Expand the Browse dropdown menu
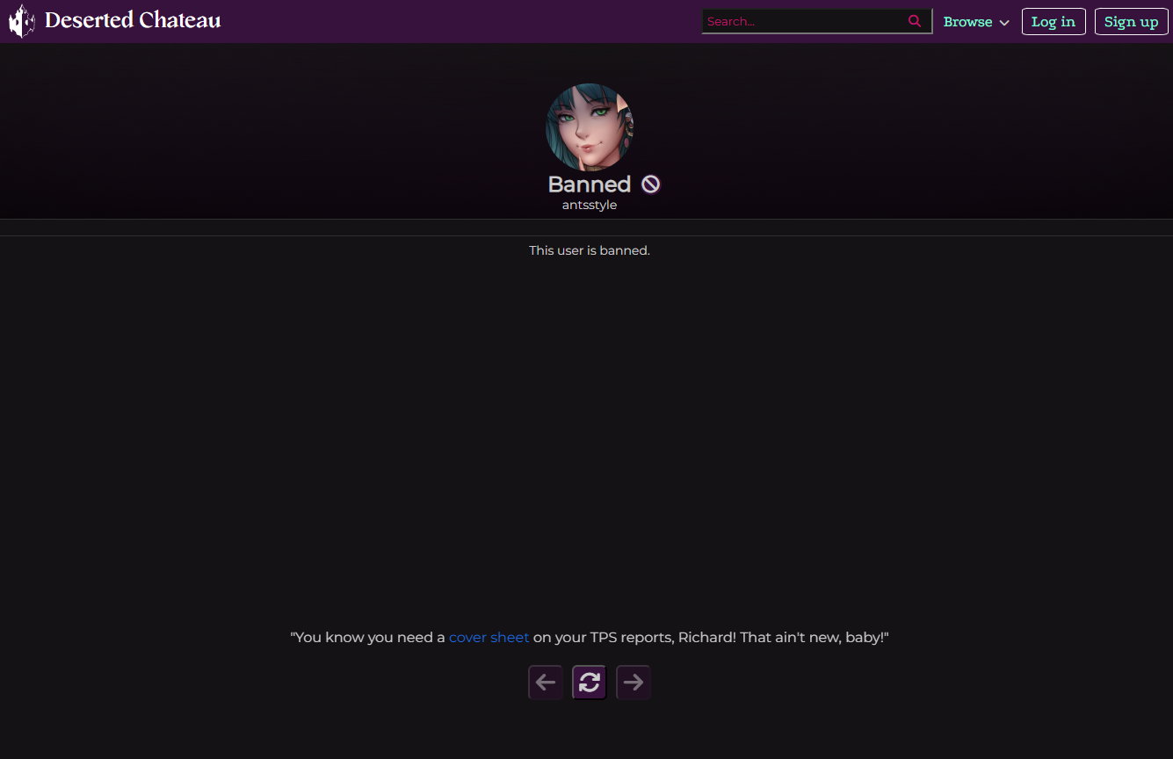 click(x=967, y=22)
